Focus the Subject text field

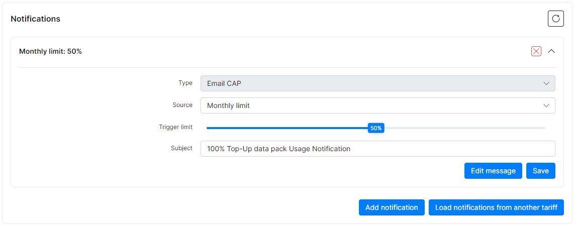pyautogui.click(x=377, y=149)
